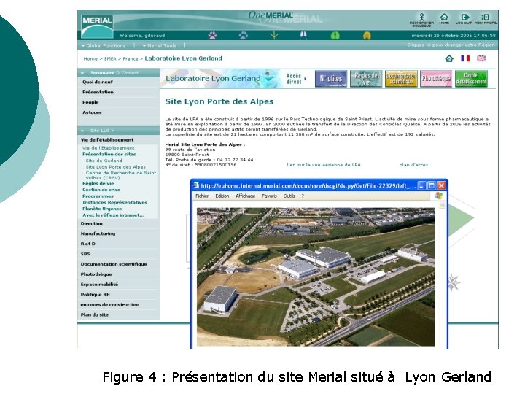
Task: Open Edition menu in popup window
Action: (x=222, y=196)
